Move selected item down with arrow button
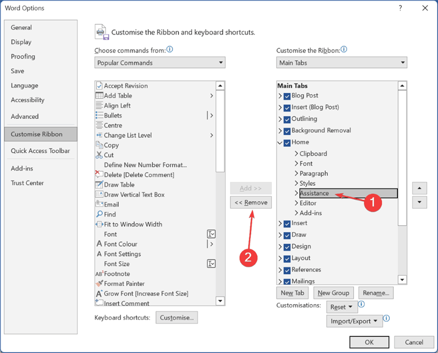 coord(419,202)
